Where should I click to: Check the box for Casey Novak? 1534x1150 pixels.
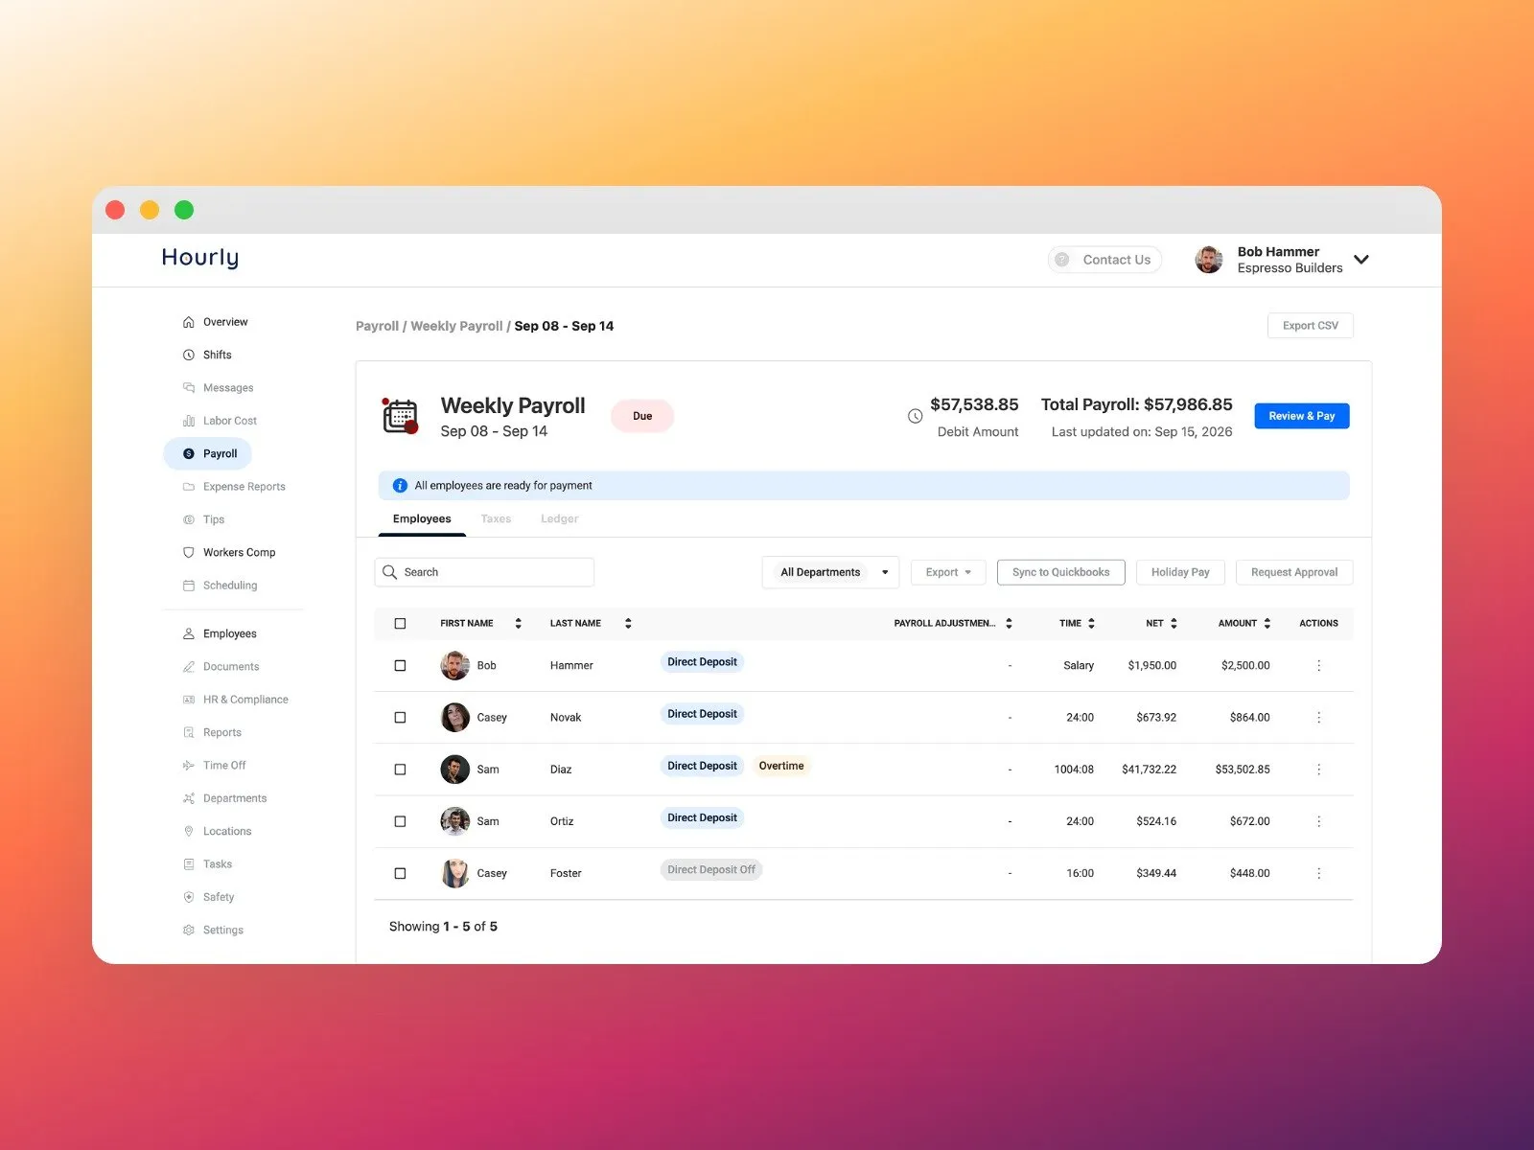click(x=401, y=718)
